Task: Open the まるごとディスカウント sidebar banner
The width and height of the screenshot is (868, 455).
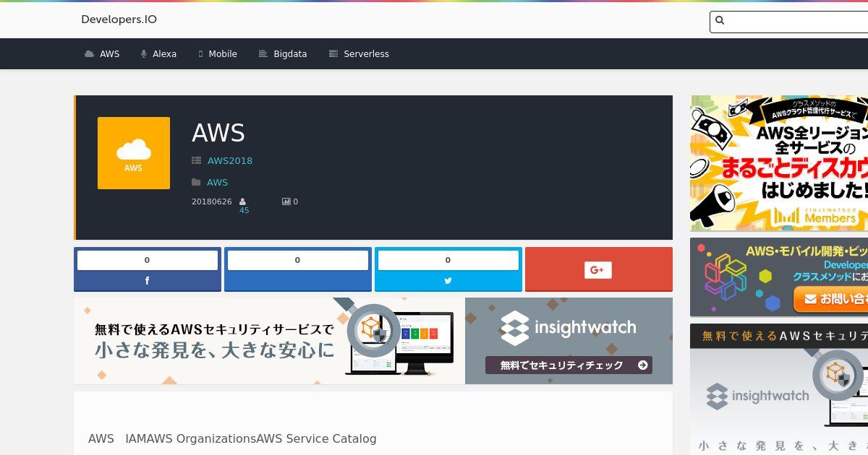Action: pos(779,163)
